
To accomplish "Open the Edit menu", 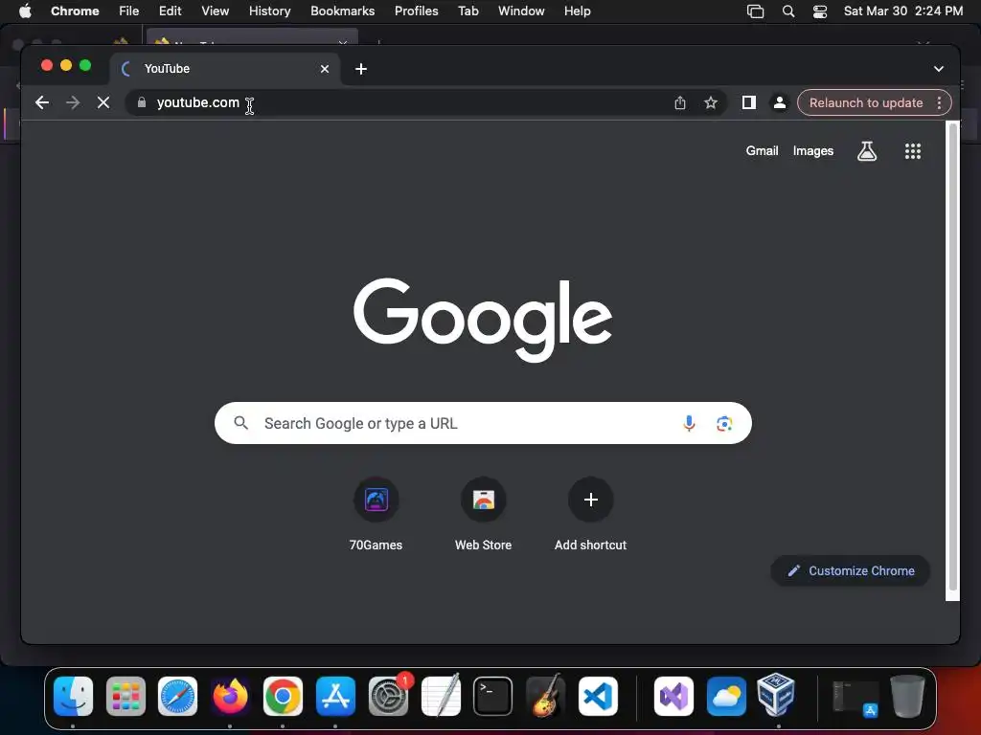I will 170,11.
